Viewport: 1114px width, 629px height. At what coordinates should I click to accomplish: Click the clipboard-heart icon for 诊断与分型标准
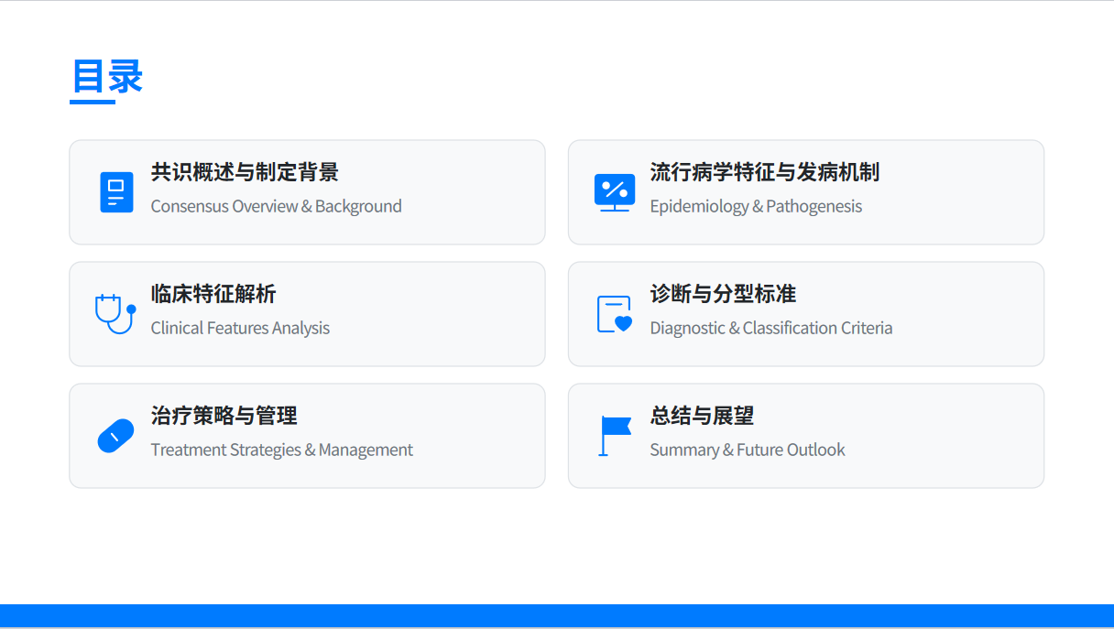[x=615, y=313]
